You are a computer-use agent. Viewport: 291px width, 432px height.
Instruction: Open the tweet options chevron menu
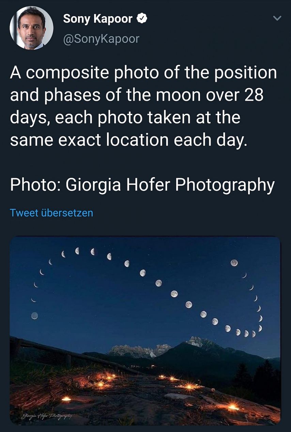[278, 18]
